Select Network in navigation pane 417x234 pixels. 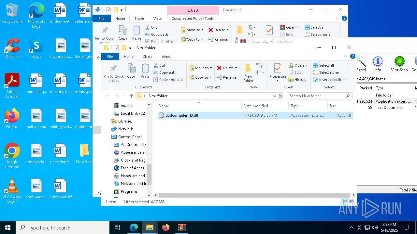(122, 129)
